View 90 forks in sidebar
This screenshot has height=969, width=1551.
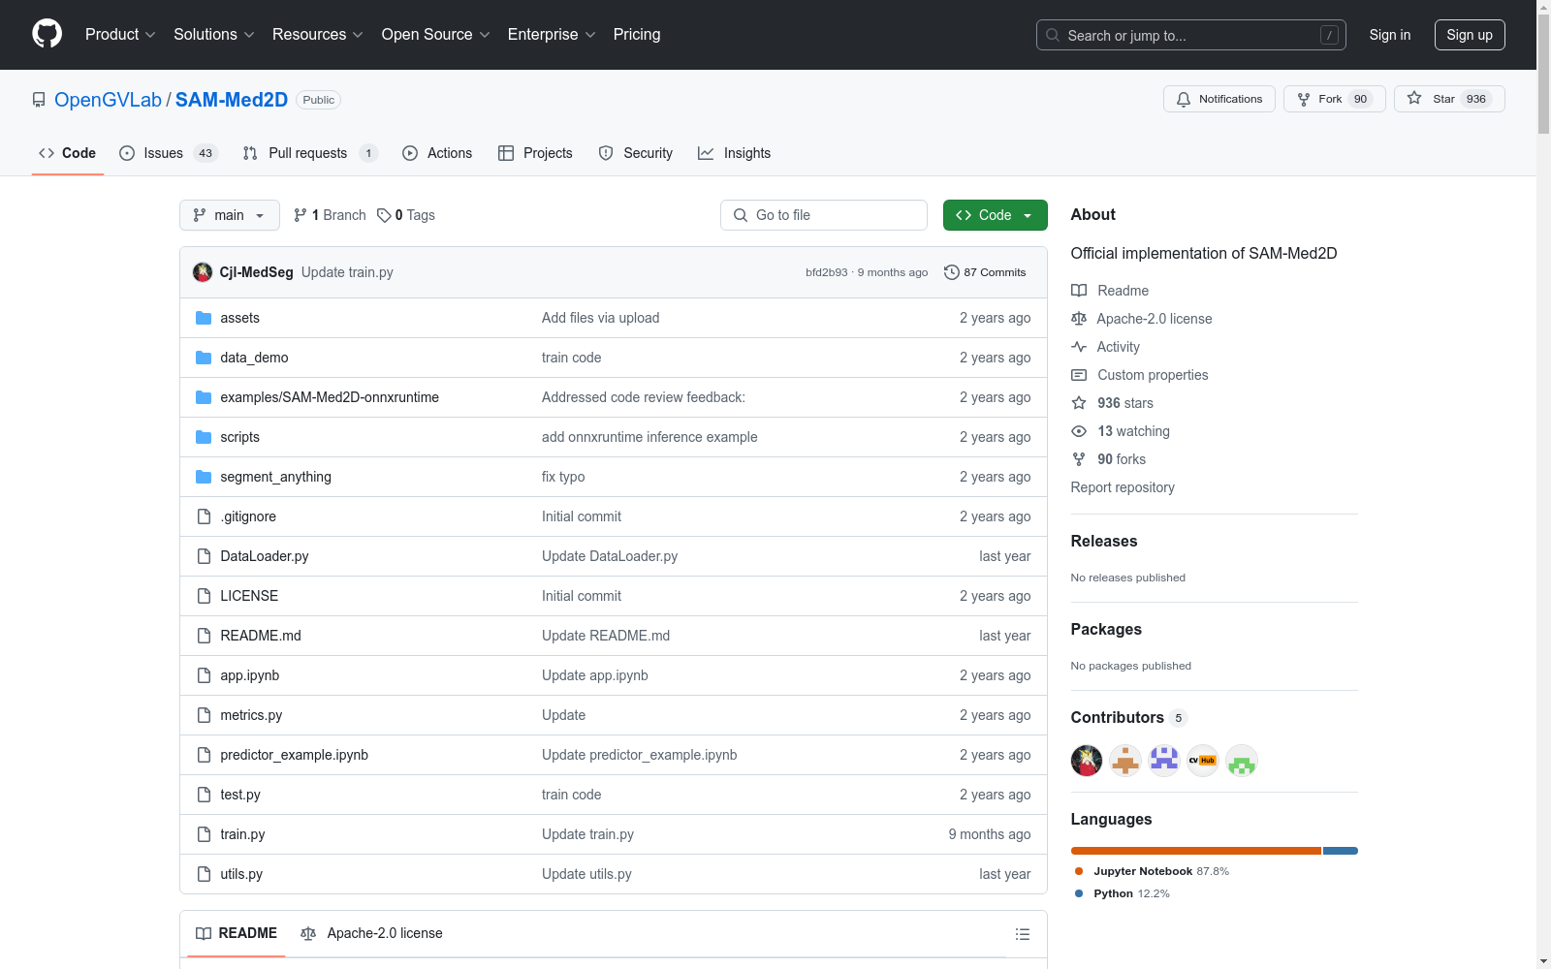[1109, 459]
